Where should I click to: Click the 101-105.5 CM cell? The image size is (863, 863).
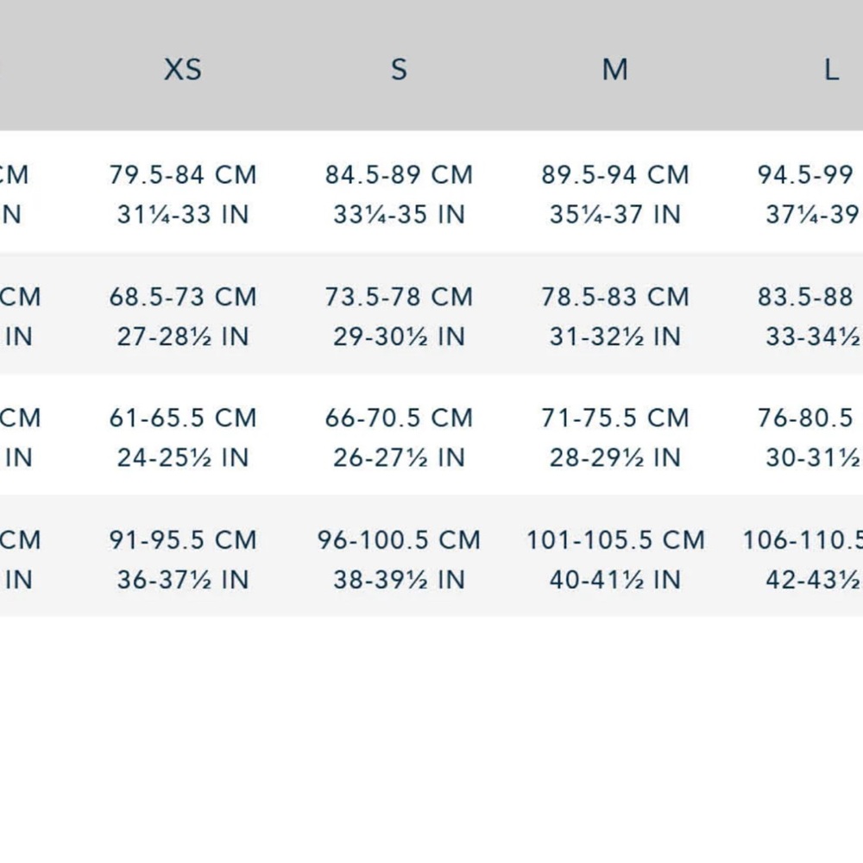[615, 540]
